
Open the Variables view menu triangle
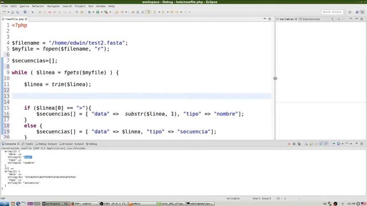tap(350, 19)
